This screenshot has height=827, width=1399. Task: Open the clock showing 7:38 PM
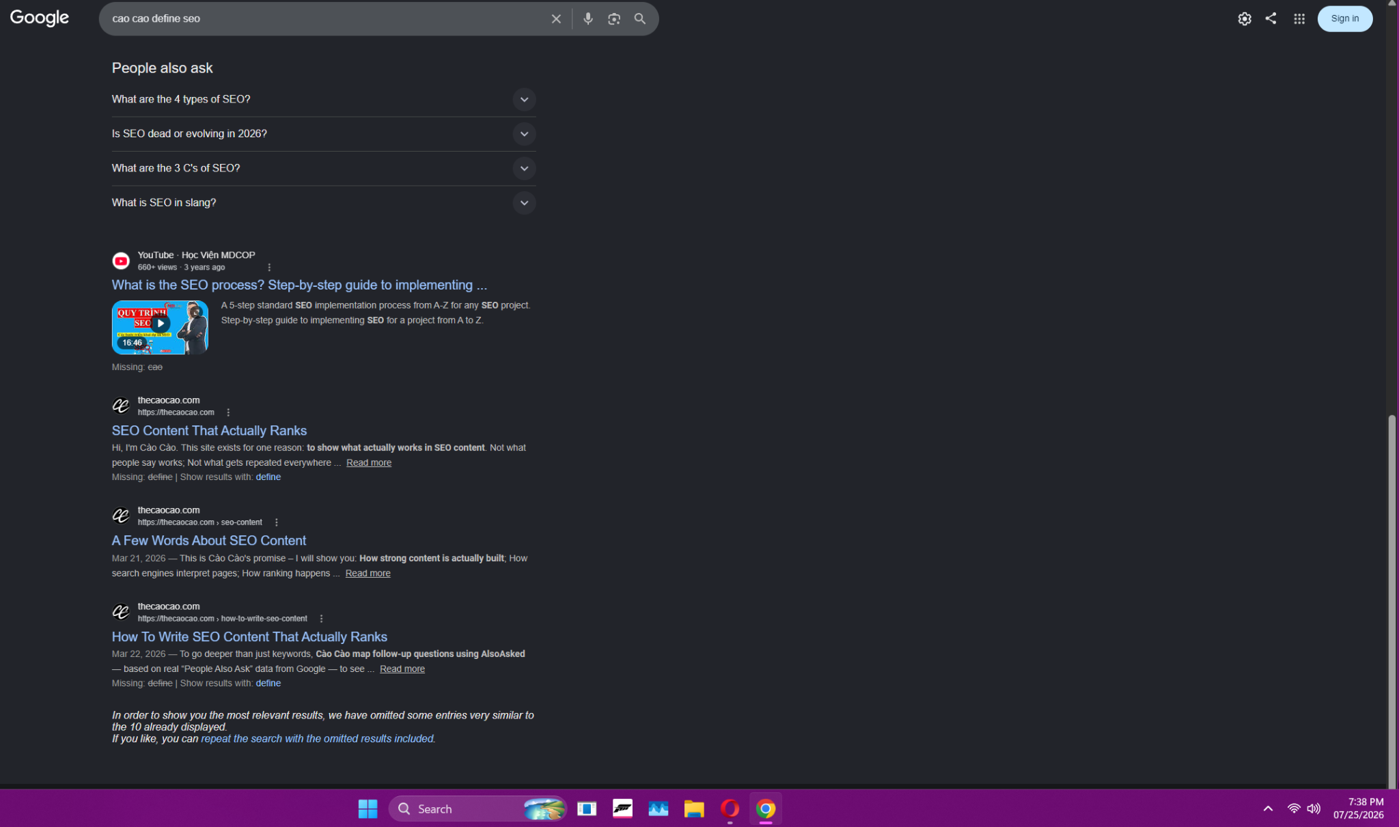tap(1358, 809)
